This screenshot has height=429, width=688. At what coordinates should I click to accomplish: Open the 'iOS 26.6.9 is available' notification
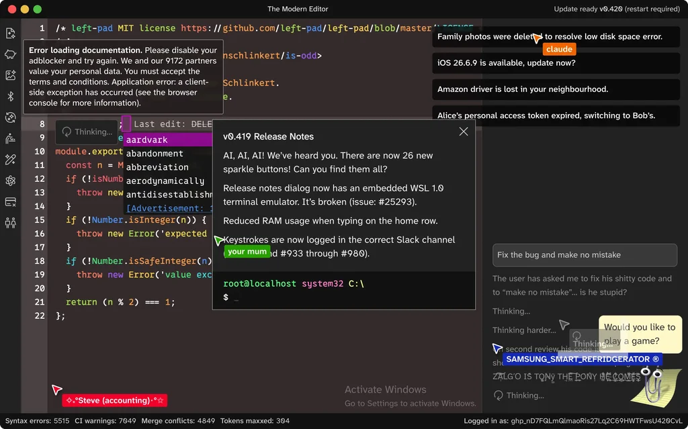[x=556, y=63]
